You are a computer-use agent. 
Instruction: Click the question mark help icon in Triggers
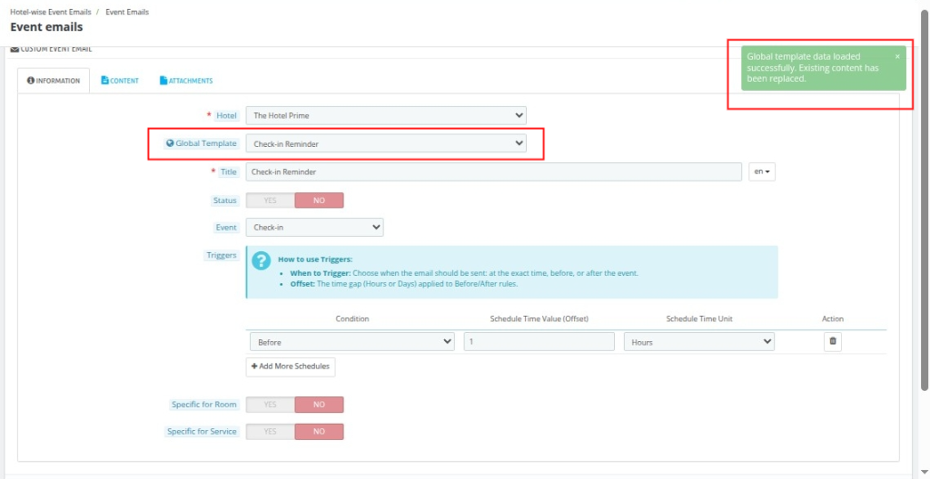coord(262,261)
